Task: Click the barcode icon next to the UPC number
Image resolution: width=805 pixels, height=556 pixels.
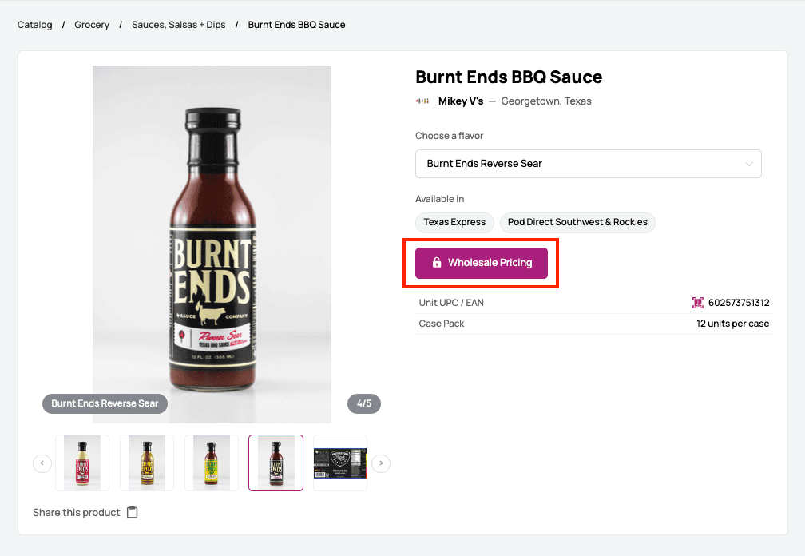Action: pyautogui.click(x=698, y=303)
